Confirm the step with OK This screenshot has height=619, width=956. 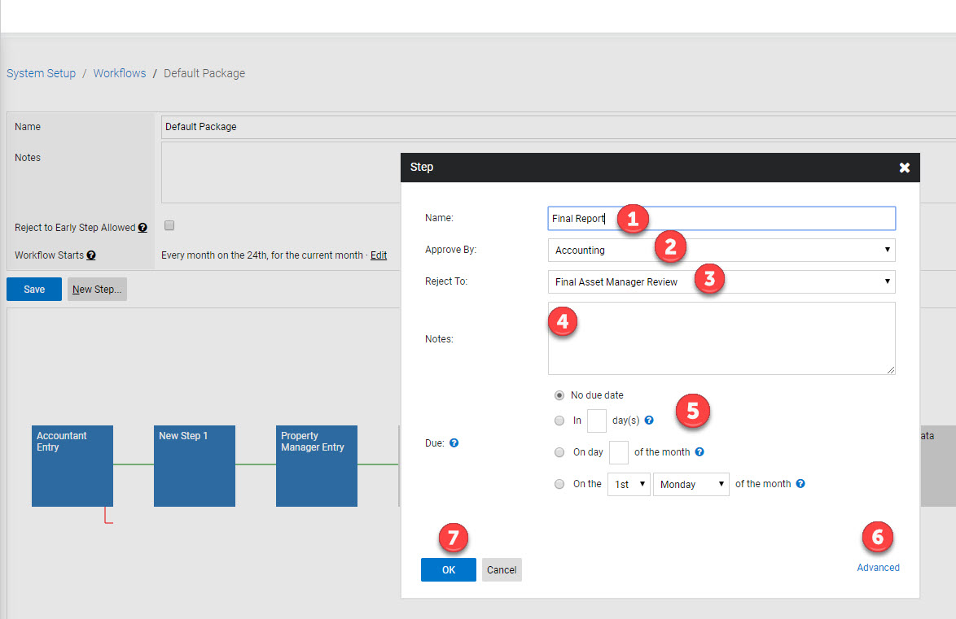click(448, 569)
